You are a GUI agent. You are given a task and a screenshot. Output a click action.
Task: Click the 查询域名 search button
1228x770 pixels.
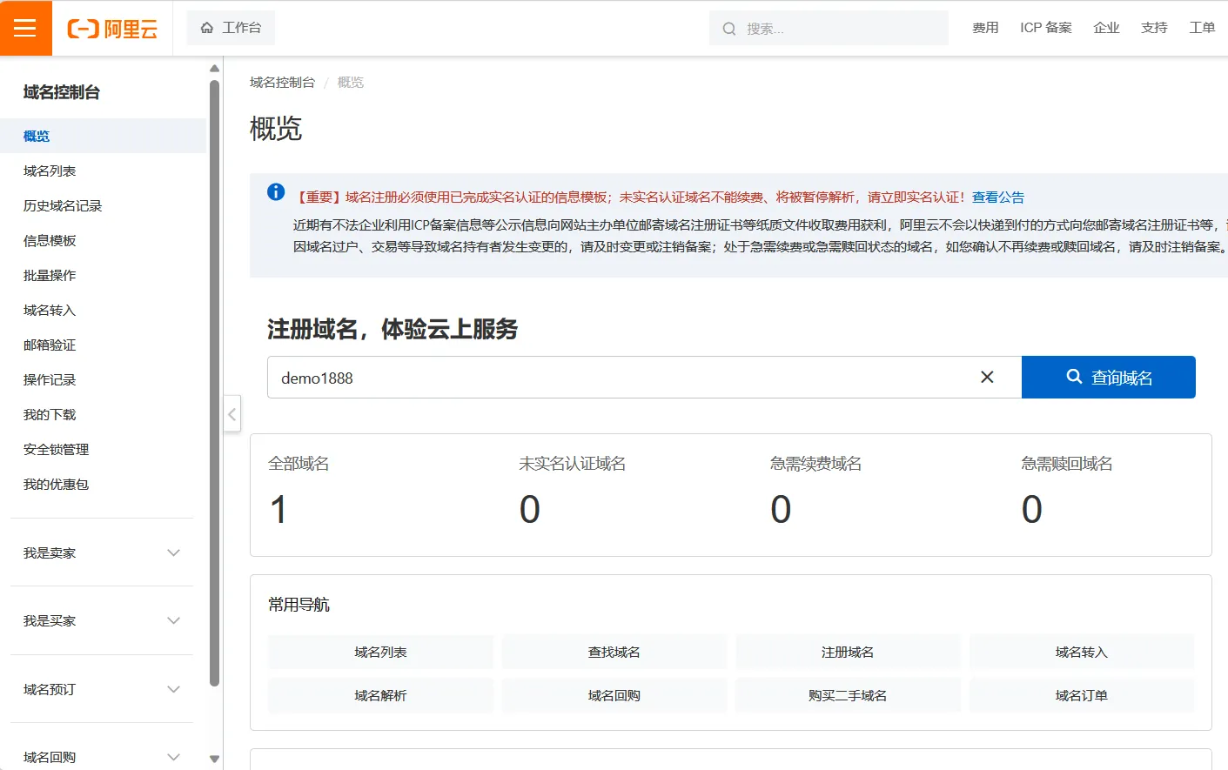coord(1108,377)
